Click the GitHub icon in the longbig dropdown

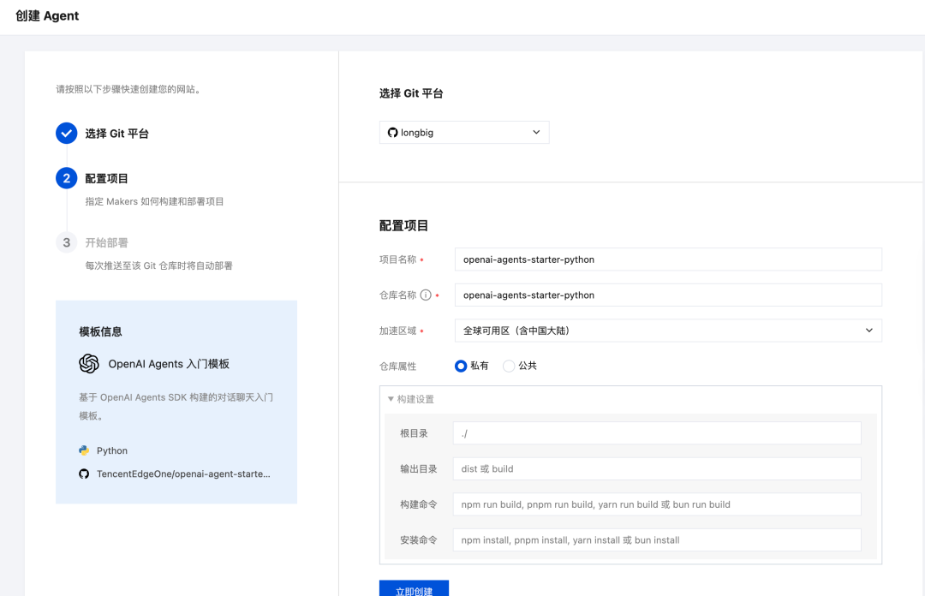tap(392, 132)
